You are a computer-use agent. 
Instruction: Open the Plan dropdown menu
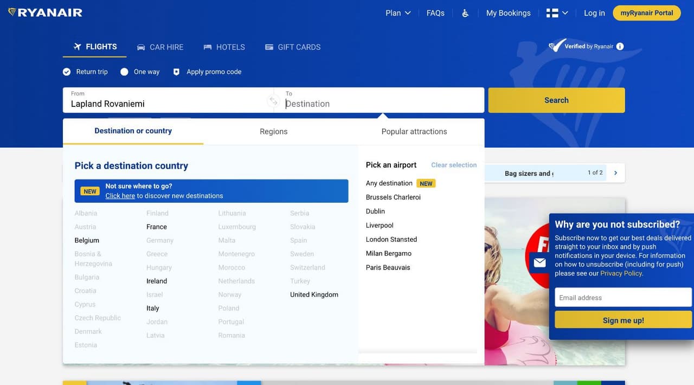point(398,13)
